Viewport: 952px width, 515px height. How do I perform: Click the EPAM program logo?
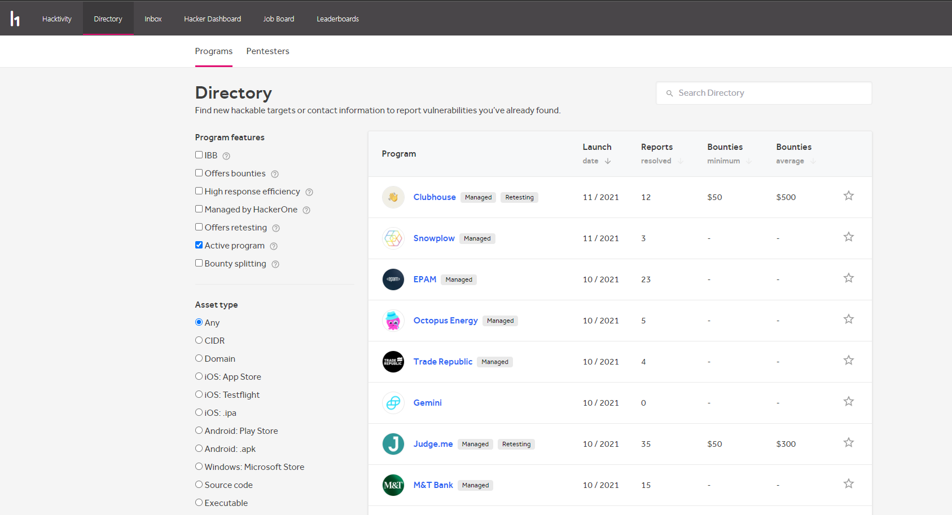(393, 279)
